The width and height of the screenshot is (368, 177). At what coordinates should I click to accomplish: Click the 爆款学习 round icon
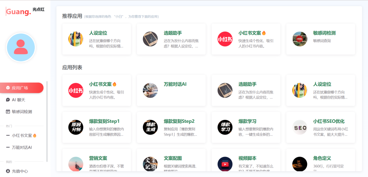tap(225, 127)
